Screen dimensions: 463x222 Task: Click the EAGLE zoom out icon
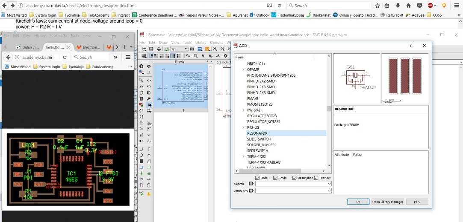coord(215,49)
